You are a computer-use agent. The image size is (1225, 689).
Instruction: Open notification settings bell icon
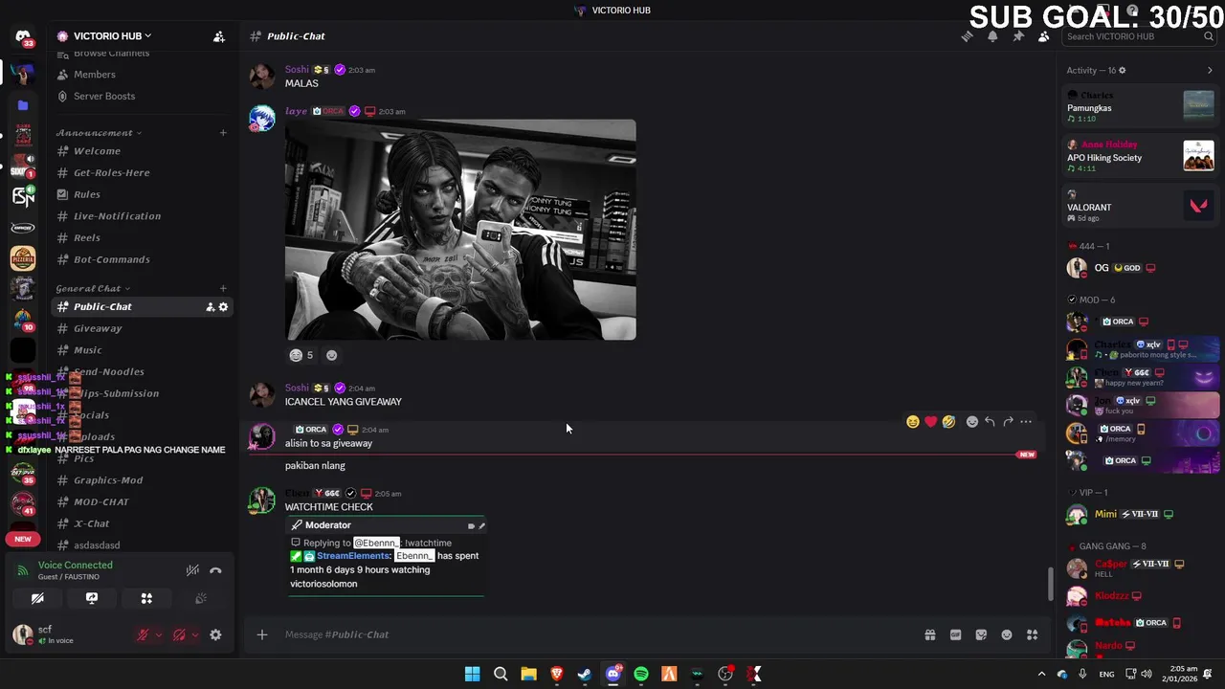(x=992, y=36)
